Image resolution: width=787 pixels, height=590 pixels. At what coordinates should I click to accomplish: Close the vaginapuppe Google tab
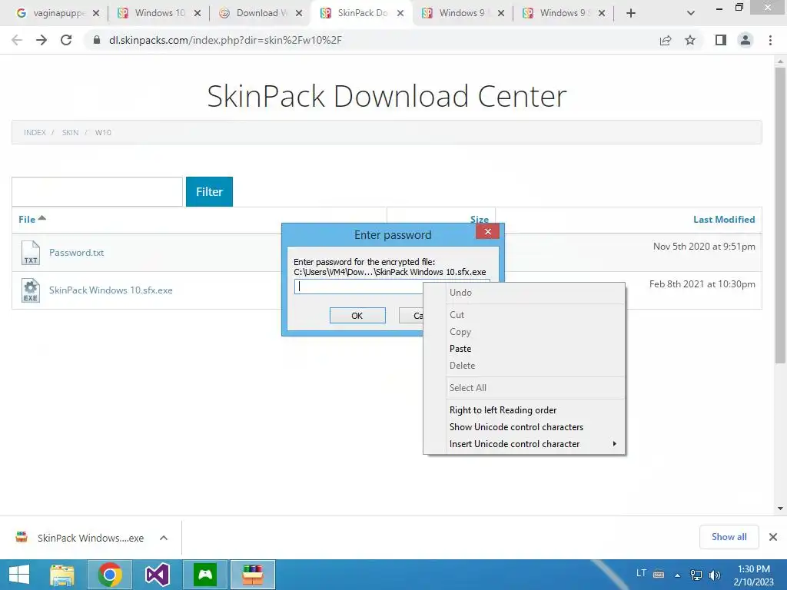click(96, 13)
